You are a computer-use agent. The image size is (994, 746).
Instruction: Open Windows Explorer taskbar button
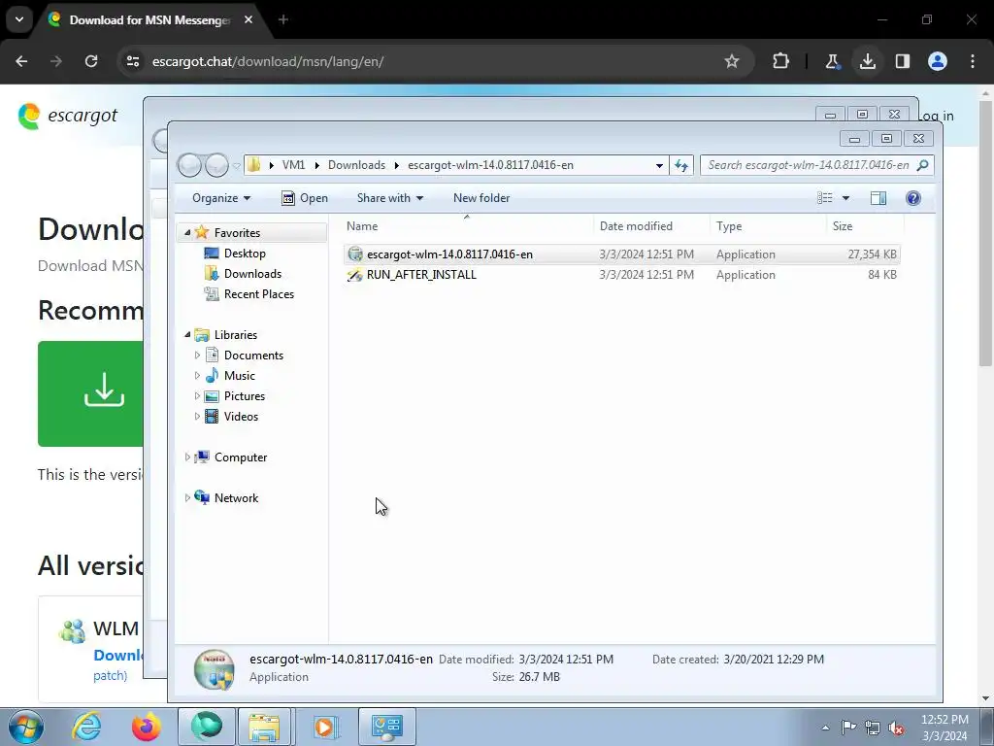264,727
